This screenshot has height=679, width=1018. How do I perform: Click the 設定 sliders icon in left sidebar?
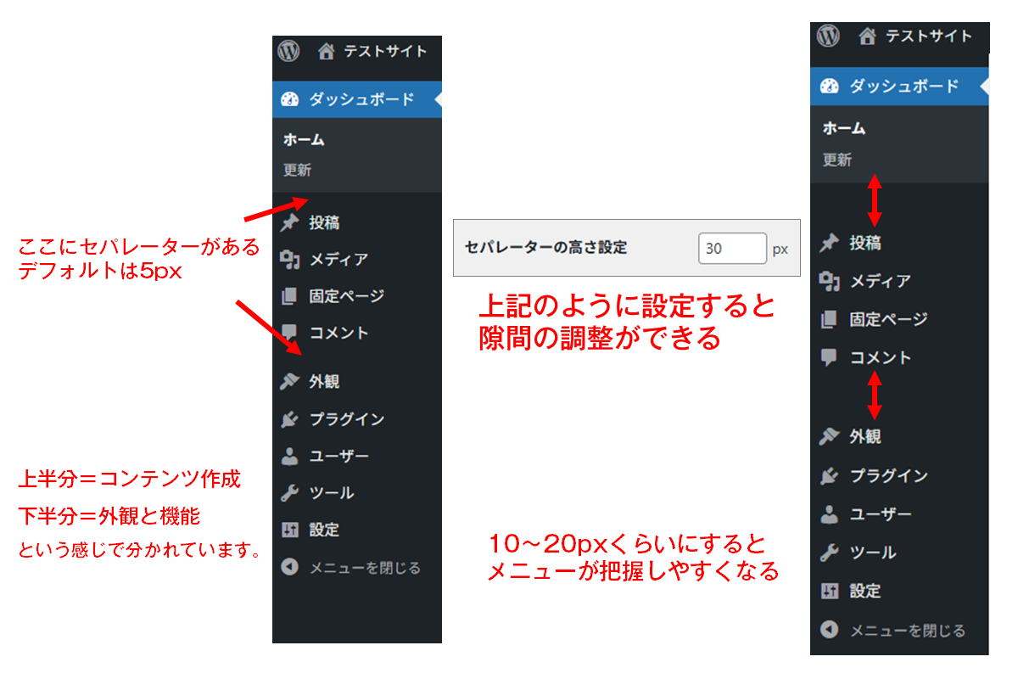point(289,530)
